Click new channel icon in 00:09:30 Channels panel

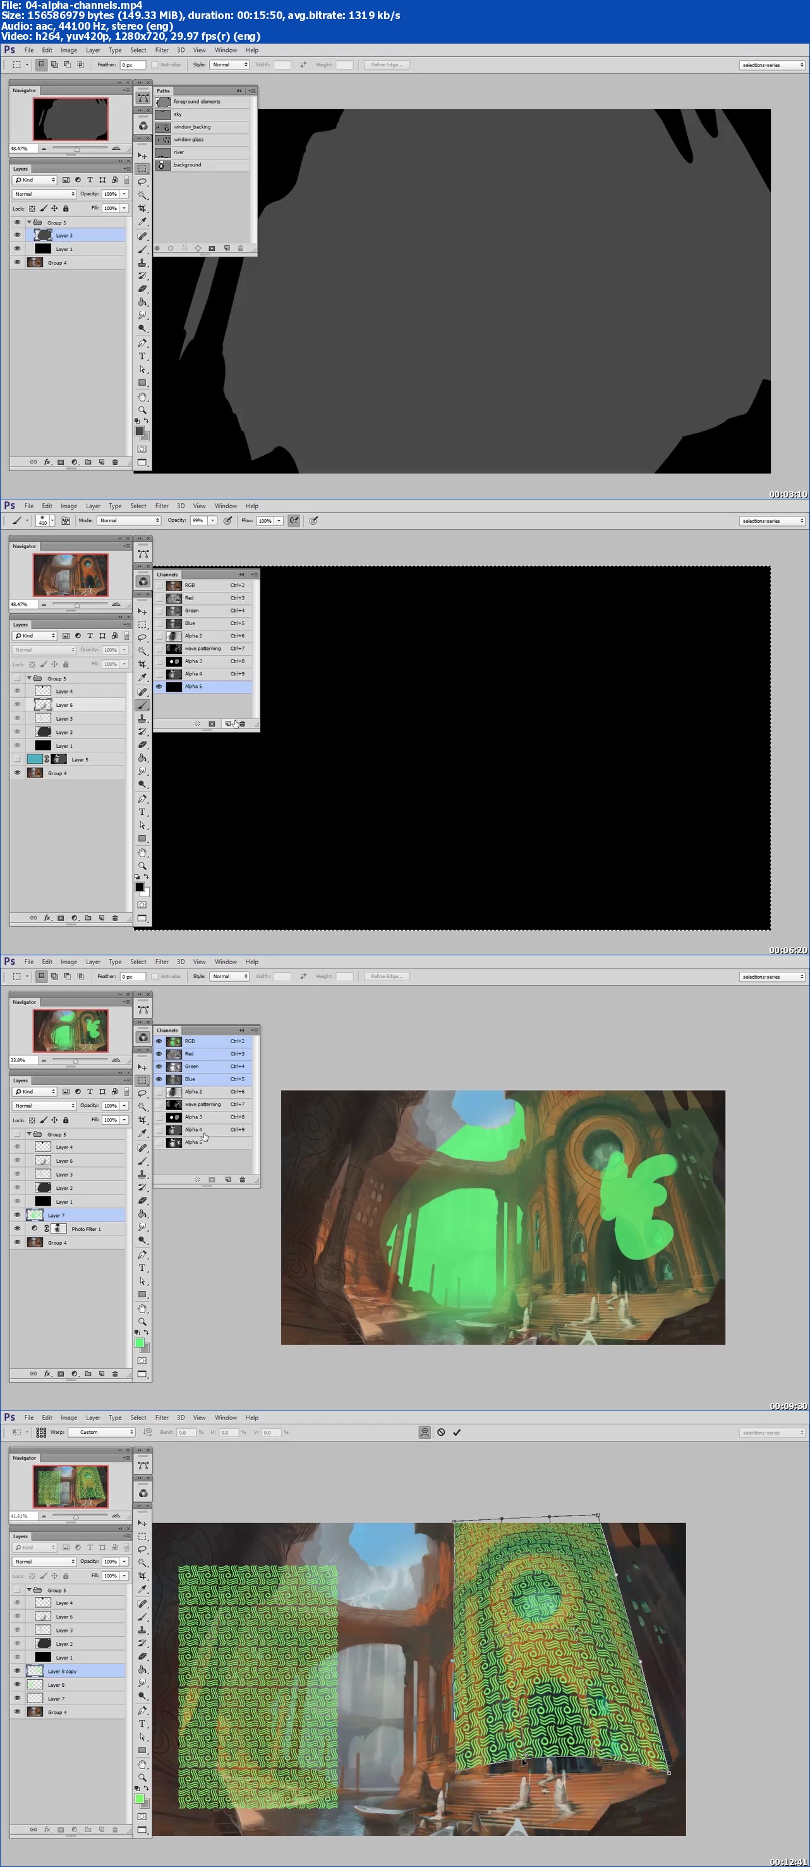coord(227,1179)
